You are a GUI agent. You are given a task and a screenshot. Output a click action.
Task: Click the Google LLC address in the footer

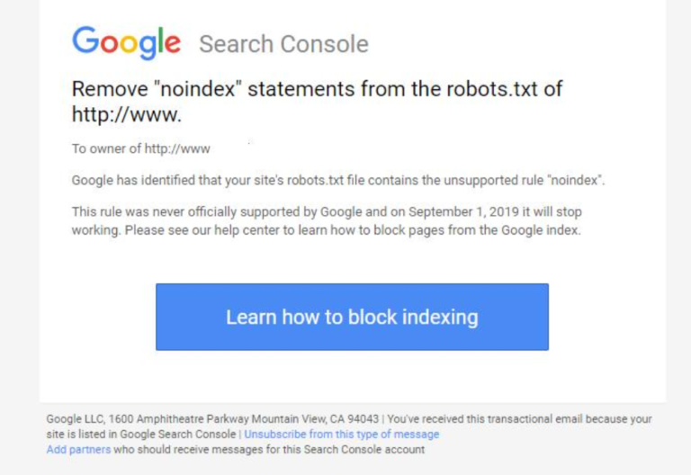(x=212, y=419)
